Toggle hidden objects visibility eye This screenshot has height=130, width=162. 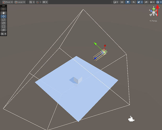coord(146,2)
